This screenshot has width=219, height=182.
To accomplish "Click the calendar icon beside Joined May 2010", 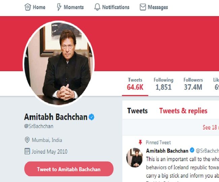I will (27, 151).
